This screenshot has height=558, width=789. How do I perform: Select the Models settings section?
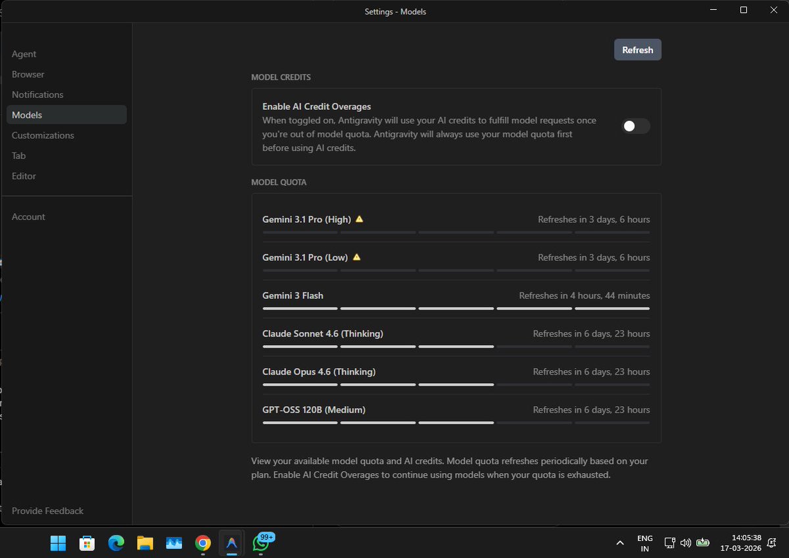pos(66,115)
